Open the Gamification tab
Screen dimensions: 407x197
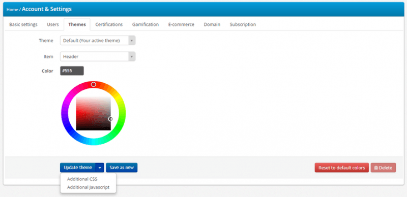coord(146,24)
